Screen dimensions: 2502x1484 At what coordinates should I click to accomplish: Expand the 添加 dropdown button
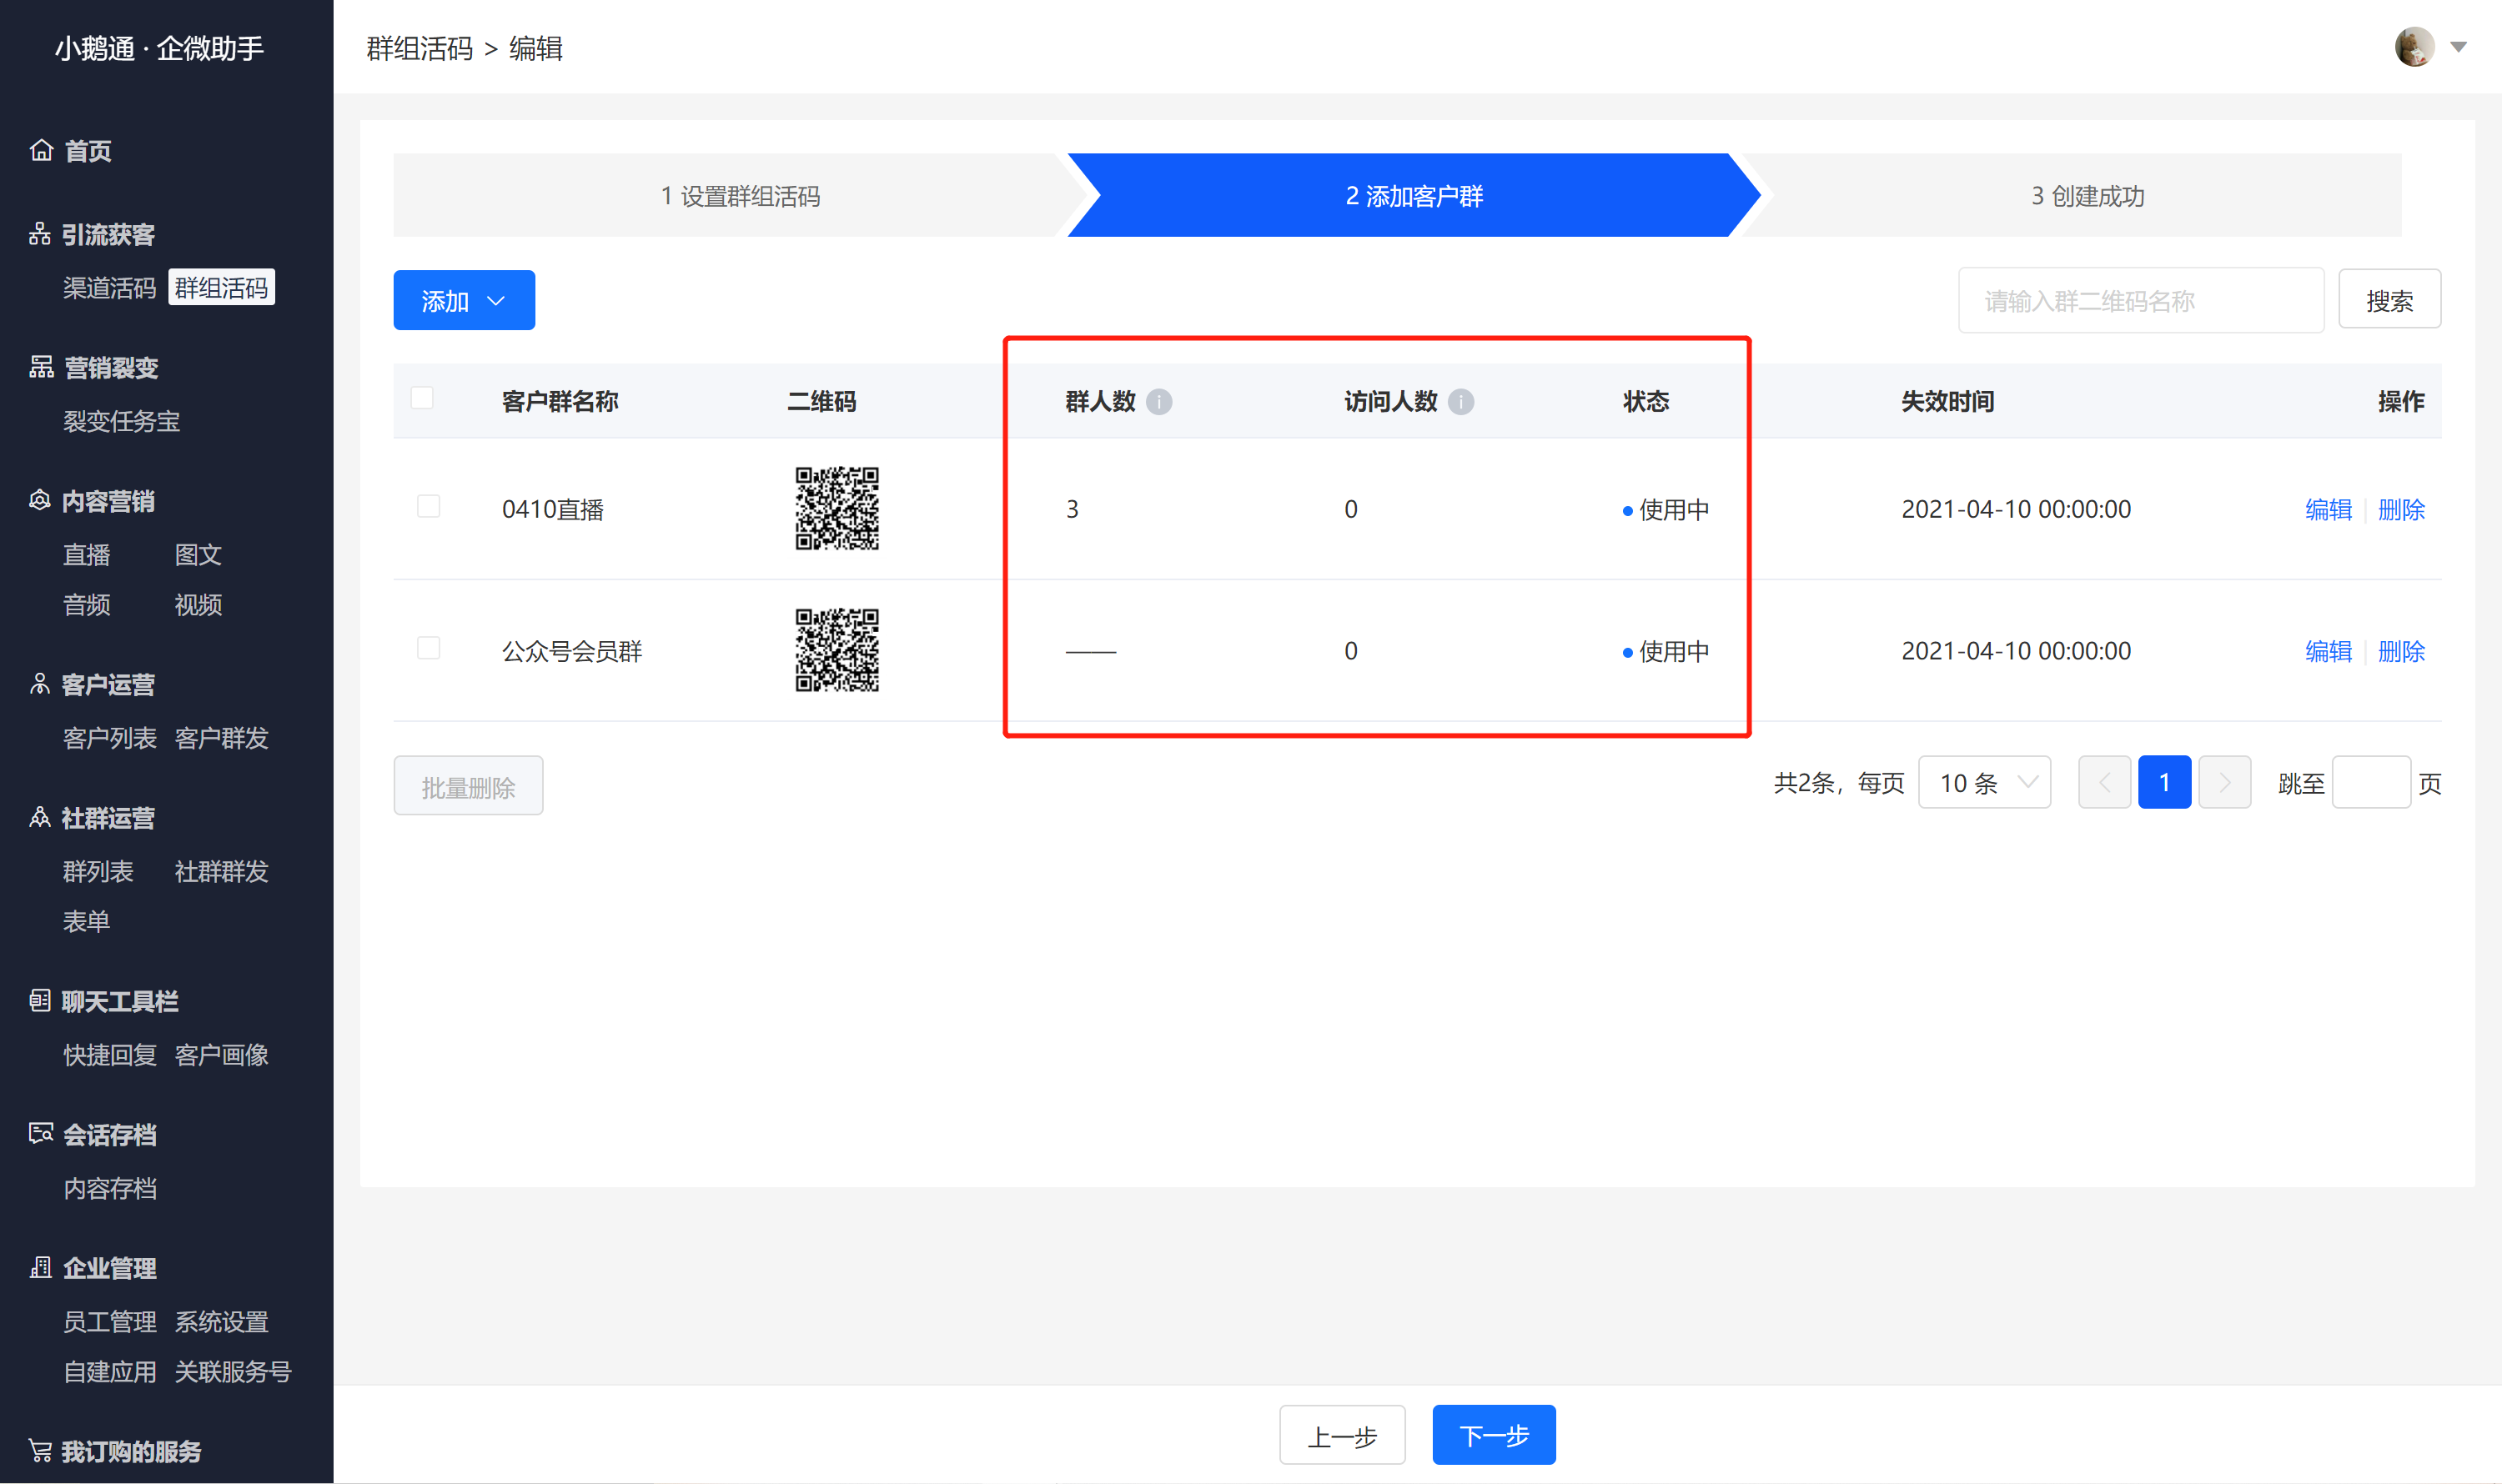click(465, 300)
